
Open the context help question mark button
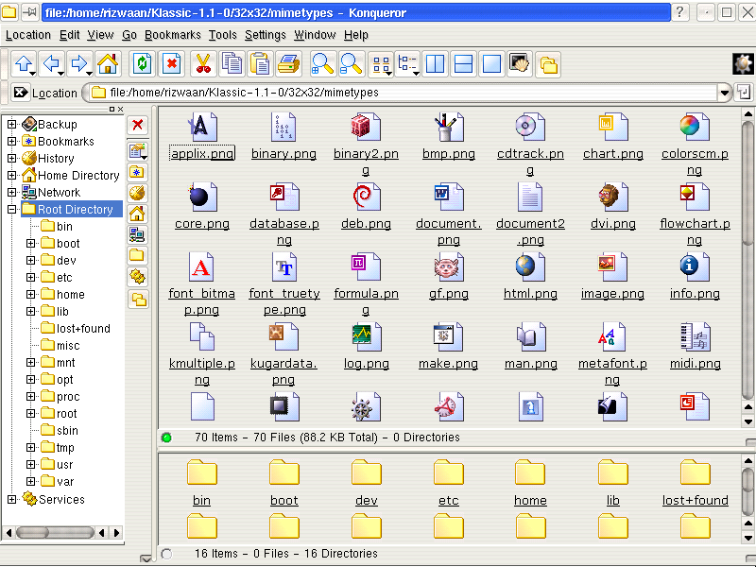[680, 12]
